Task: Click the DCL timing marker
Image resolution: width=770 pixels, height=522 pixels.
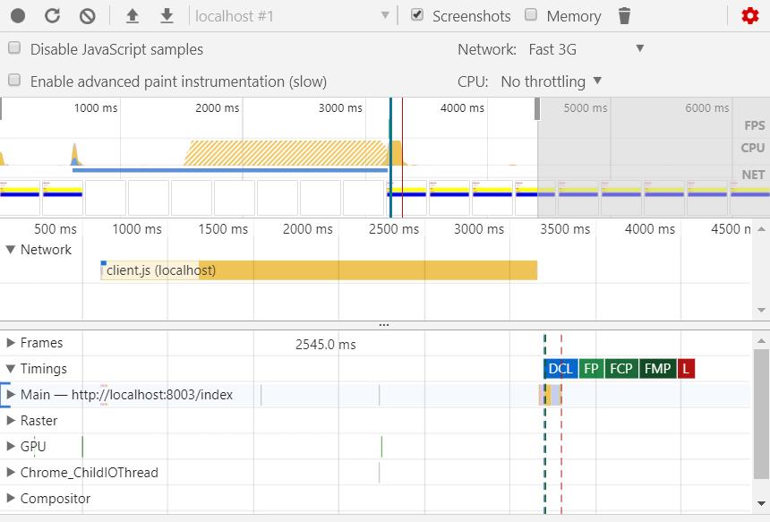Action: click(x=560, y=369)
